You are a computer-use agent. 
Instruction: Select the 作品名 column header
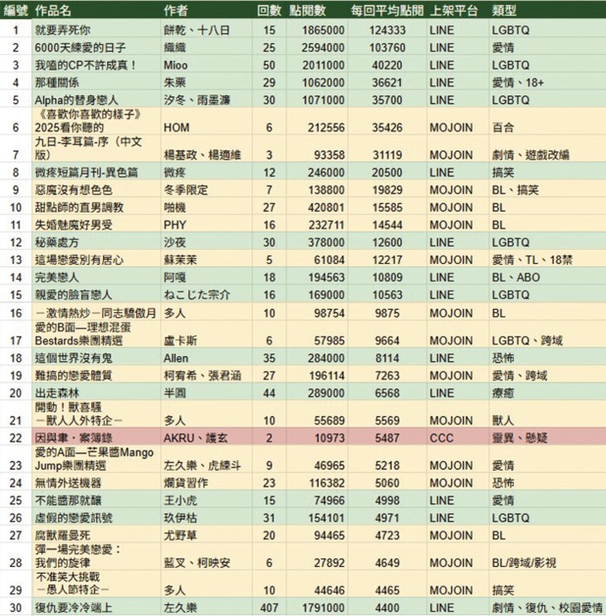pos(53,11)
